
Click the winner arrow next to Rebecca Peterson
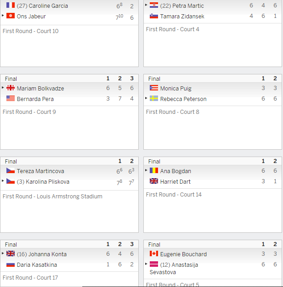pyautogui.click(x=146, y=98)
